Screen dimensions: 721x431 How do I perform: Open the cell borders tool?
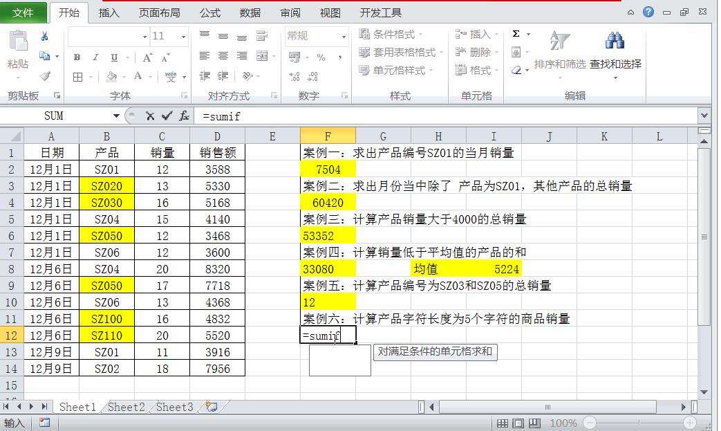pyautogui.click(x=78, y=77)
